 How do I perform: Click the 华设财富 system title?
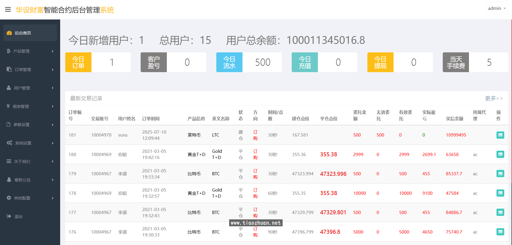65,10
